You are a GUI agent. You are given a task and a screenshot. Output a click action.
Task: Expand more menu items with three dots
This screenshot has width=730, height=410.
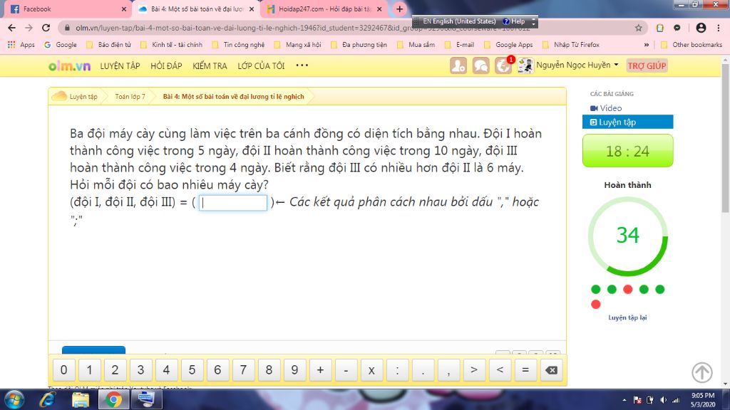coord(302,65)
